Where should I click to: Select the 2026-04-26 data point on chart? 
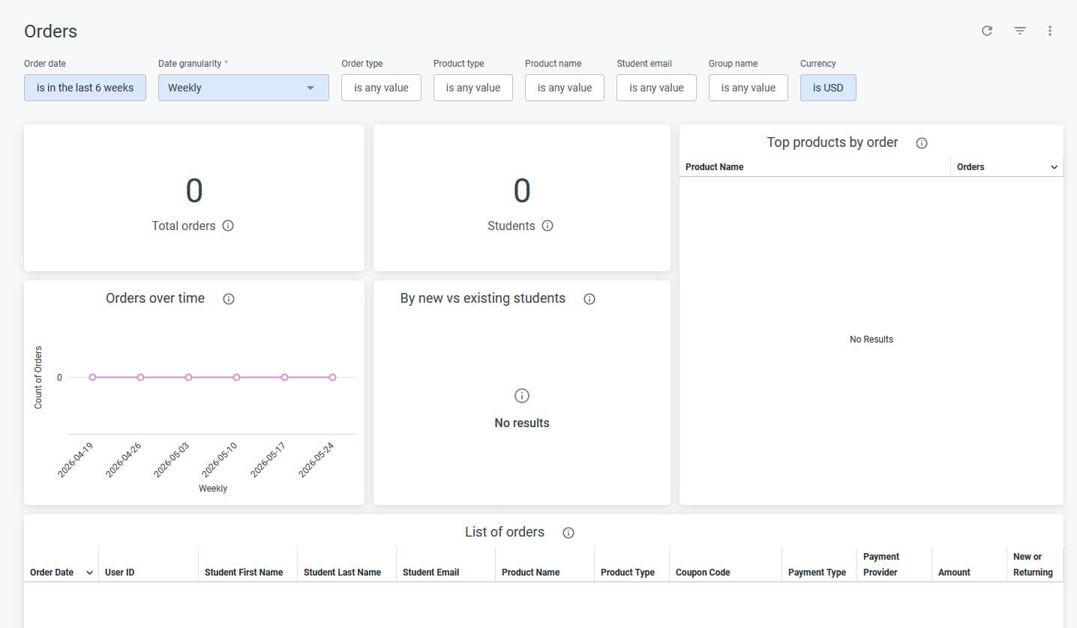point(140,378)
